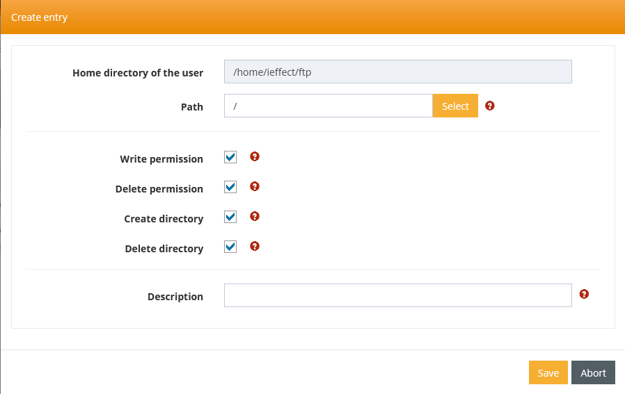Click the Create entry dialog title
The width and height of the screenshot is (625, 394).
pos(40,17)
